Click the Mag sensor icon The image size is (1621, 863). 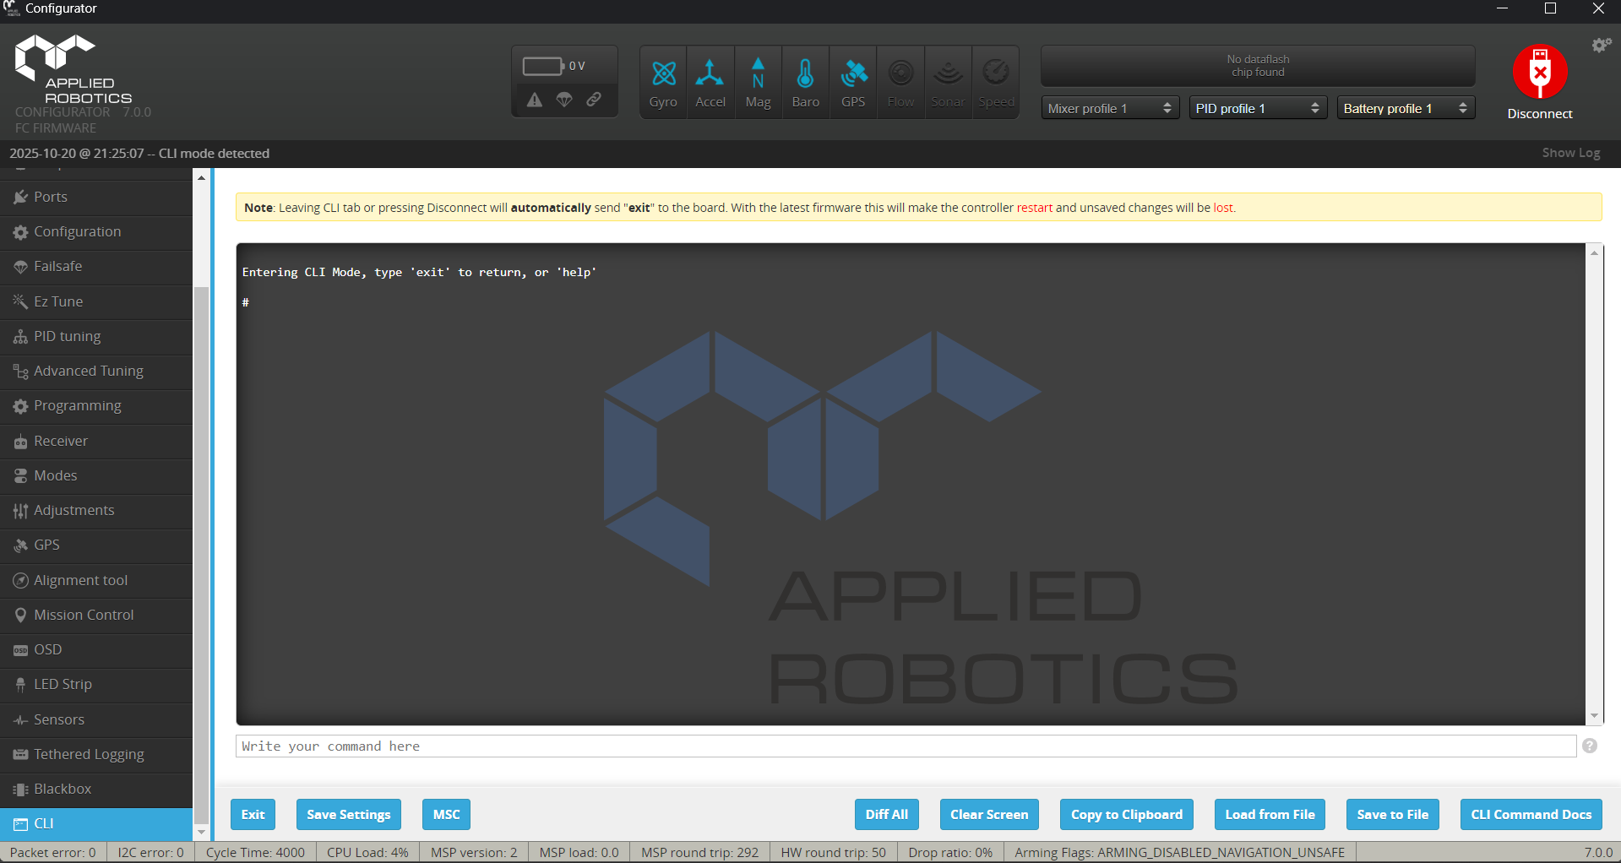(758, 74)
